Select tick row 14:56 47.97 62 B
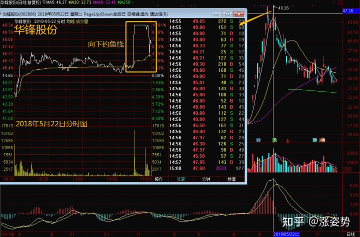This screenshot has width=360, height=237. [x=206, y=138]
